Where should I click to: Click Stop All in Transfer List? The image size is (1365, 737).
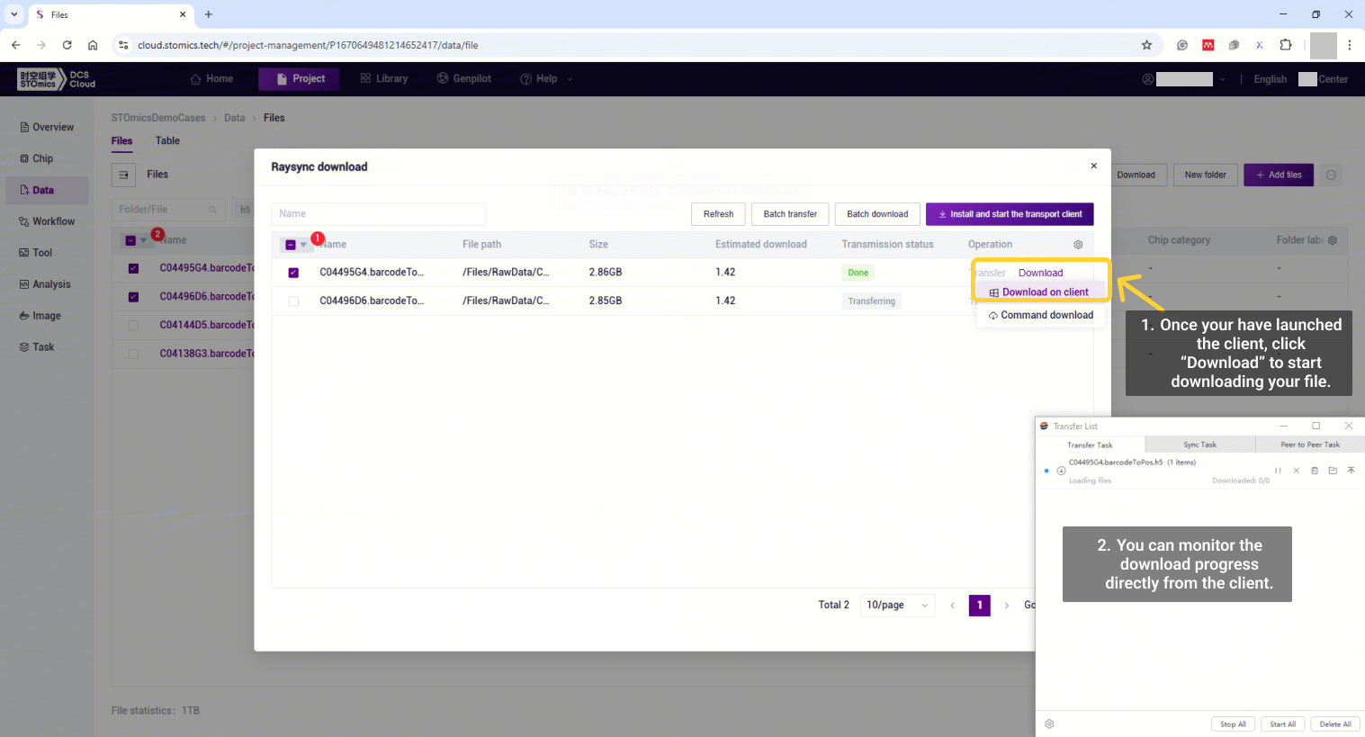(x=1233, y=724)
